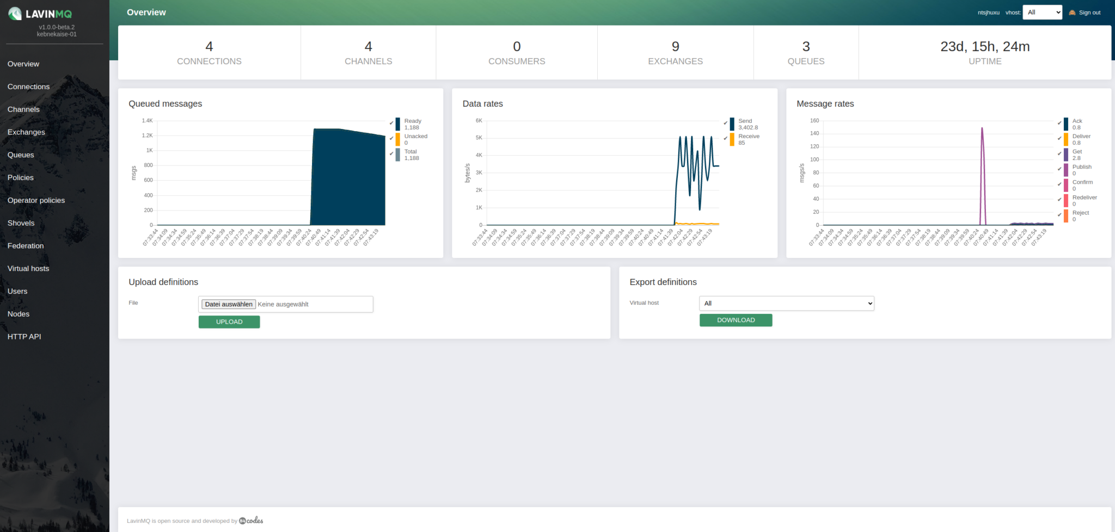Viewport: 1115px width, 532px height.
Task: Select Operator policies
Action: pos(36,201)
